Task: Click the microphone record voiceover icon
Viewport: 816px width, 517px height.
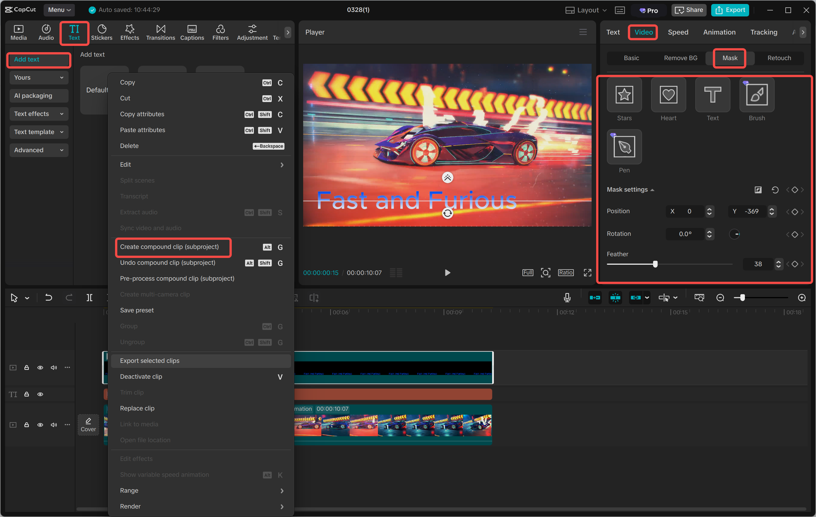Action: (567, 297)
